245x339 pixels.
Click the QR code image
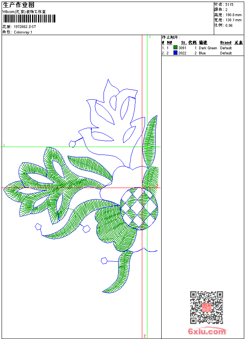pyautogui.click(x=207, y=307)
